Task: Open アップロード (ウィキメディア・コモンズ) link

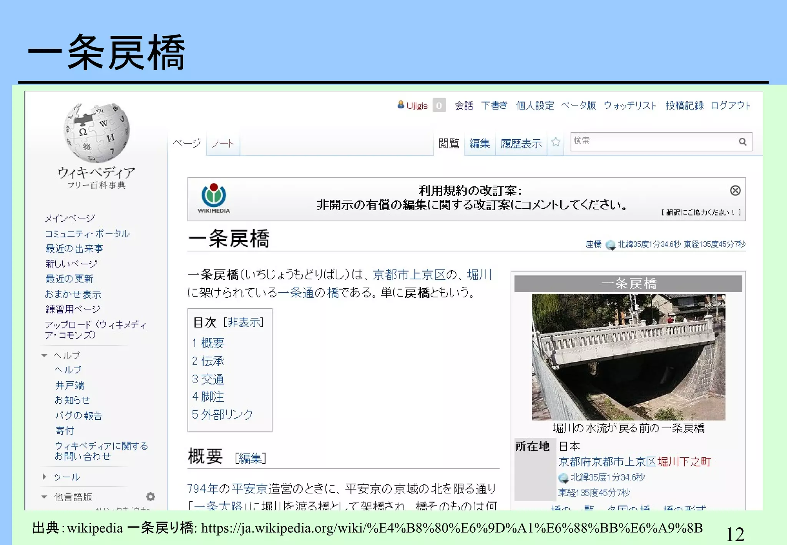Action: pos(95,330)
